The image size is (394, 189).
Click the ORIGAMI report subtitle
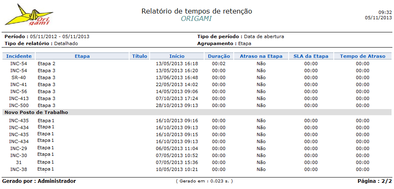click(197, 19)
